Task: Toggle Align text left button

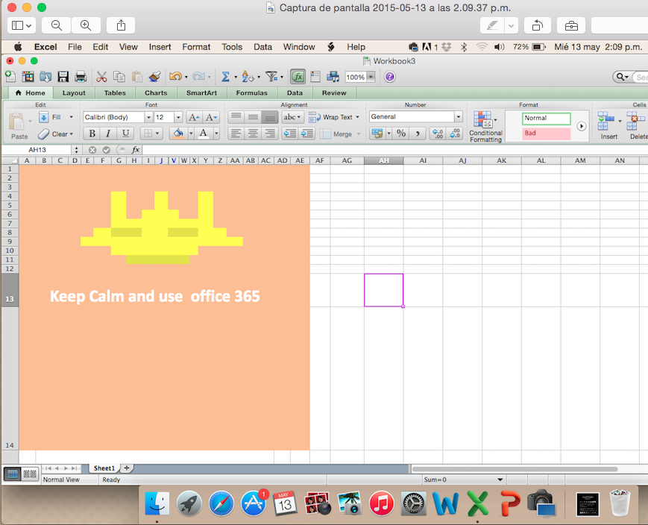Action: coord(236,133)
